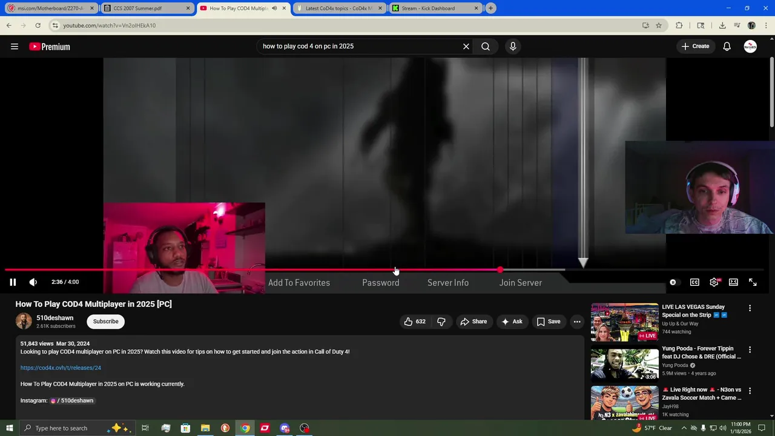Reload the current page

(38, 25)
